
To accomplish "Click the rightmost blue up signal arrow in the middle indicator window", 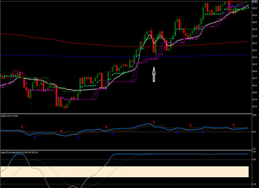I will (x=203, y=132).
